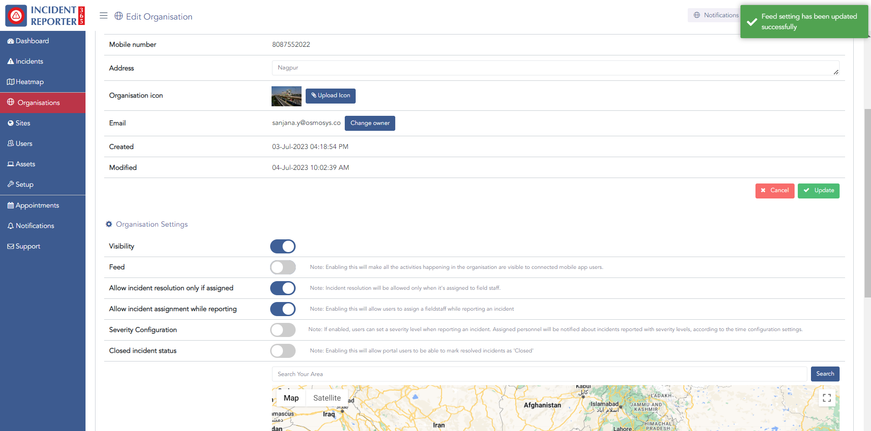Open the Setup section
This screenshot has height=431, width=871.
tap(24, 184)
